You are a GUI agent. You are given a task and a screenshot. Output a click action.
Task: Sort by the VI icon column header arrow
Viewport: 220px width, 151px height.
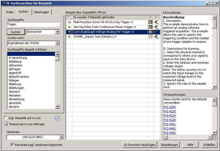pos(150,17)
